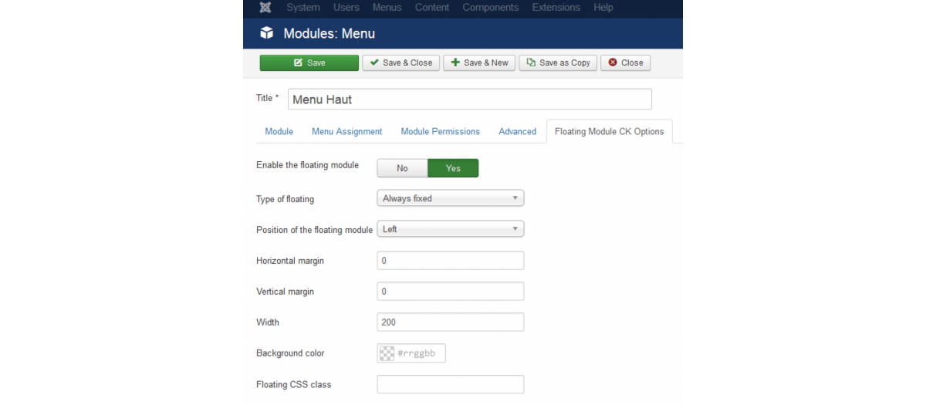Open the Help menu
This screenshot has width=926, height=405.
[x=603, y=8]
